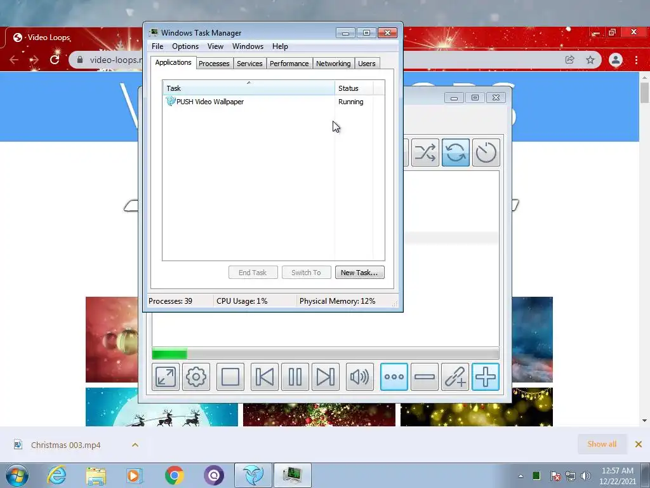Open the Chrome profile avatar
650x488 pixels.
tap(616, 60)
